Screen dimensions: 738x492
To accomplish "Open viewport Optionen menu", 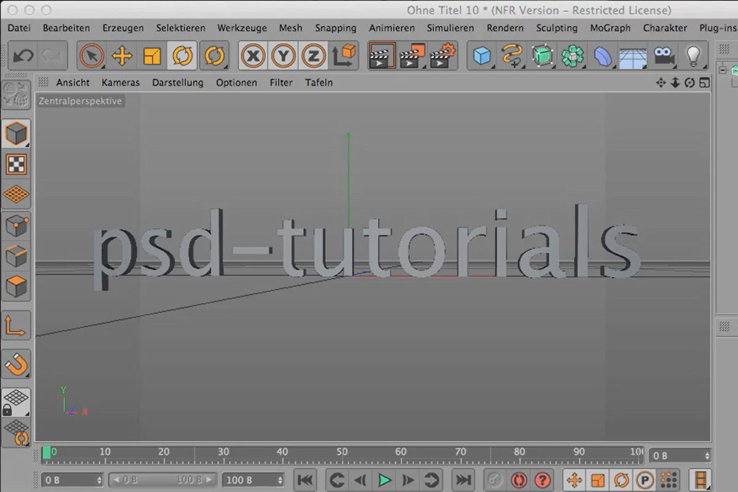I will [x=236, y=82].
